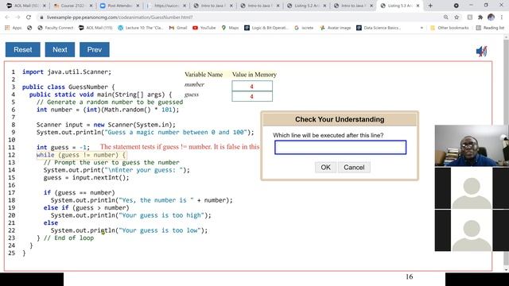Open the zoom magnifier in the address bar
This screenshot has height=286, width=509.
[x=446, y=17]
